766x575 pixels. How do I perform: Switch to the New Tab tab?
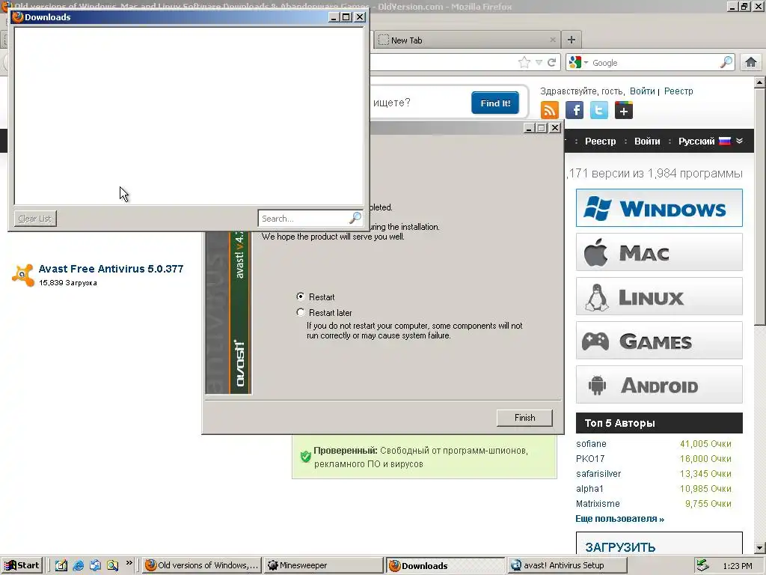click(467, 40)
